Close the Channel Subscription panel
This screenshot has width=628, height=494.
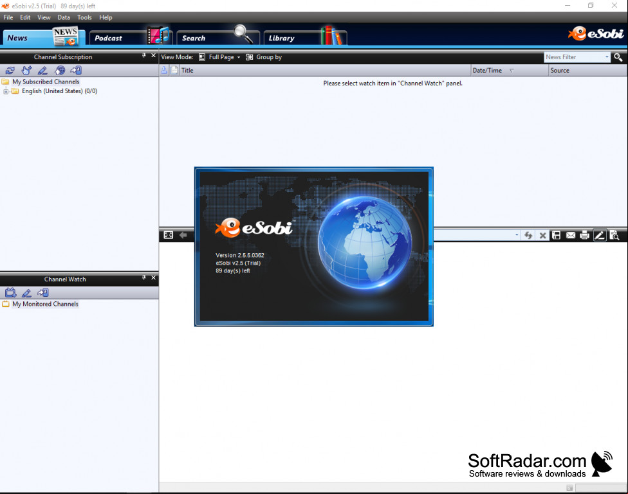click(153, 56)
